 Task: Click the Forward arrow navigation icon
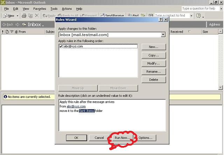click(17, 25)
